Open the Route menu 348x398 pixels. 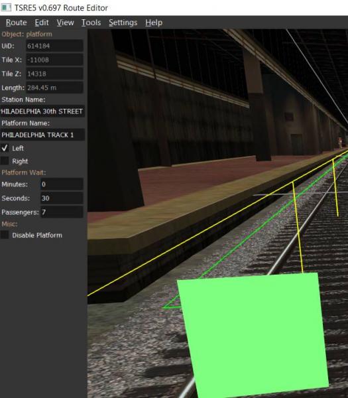coord(16,23)
